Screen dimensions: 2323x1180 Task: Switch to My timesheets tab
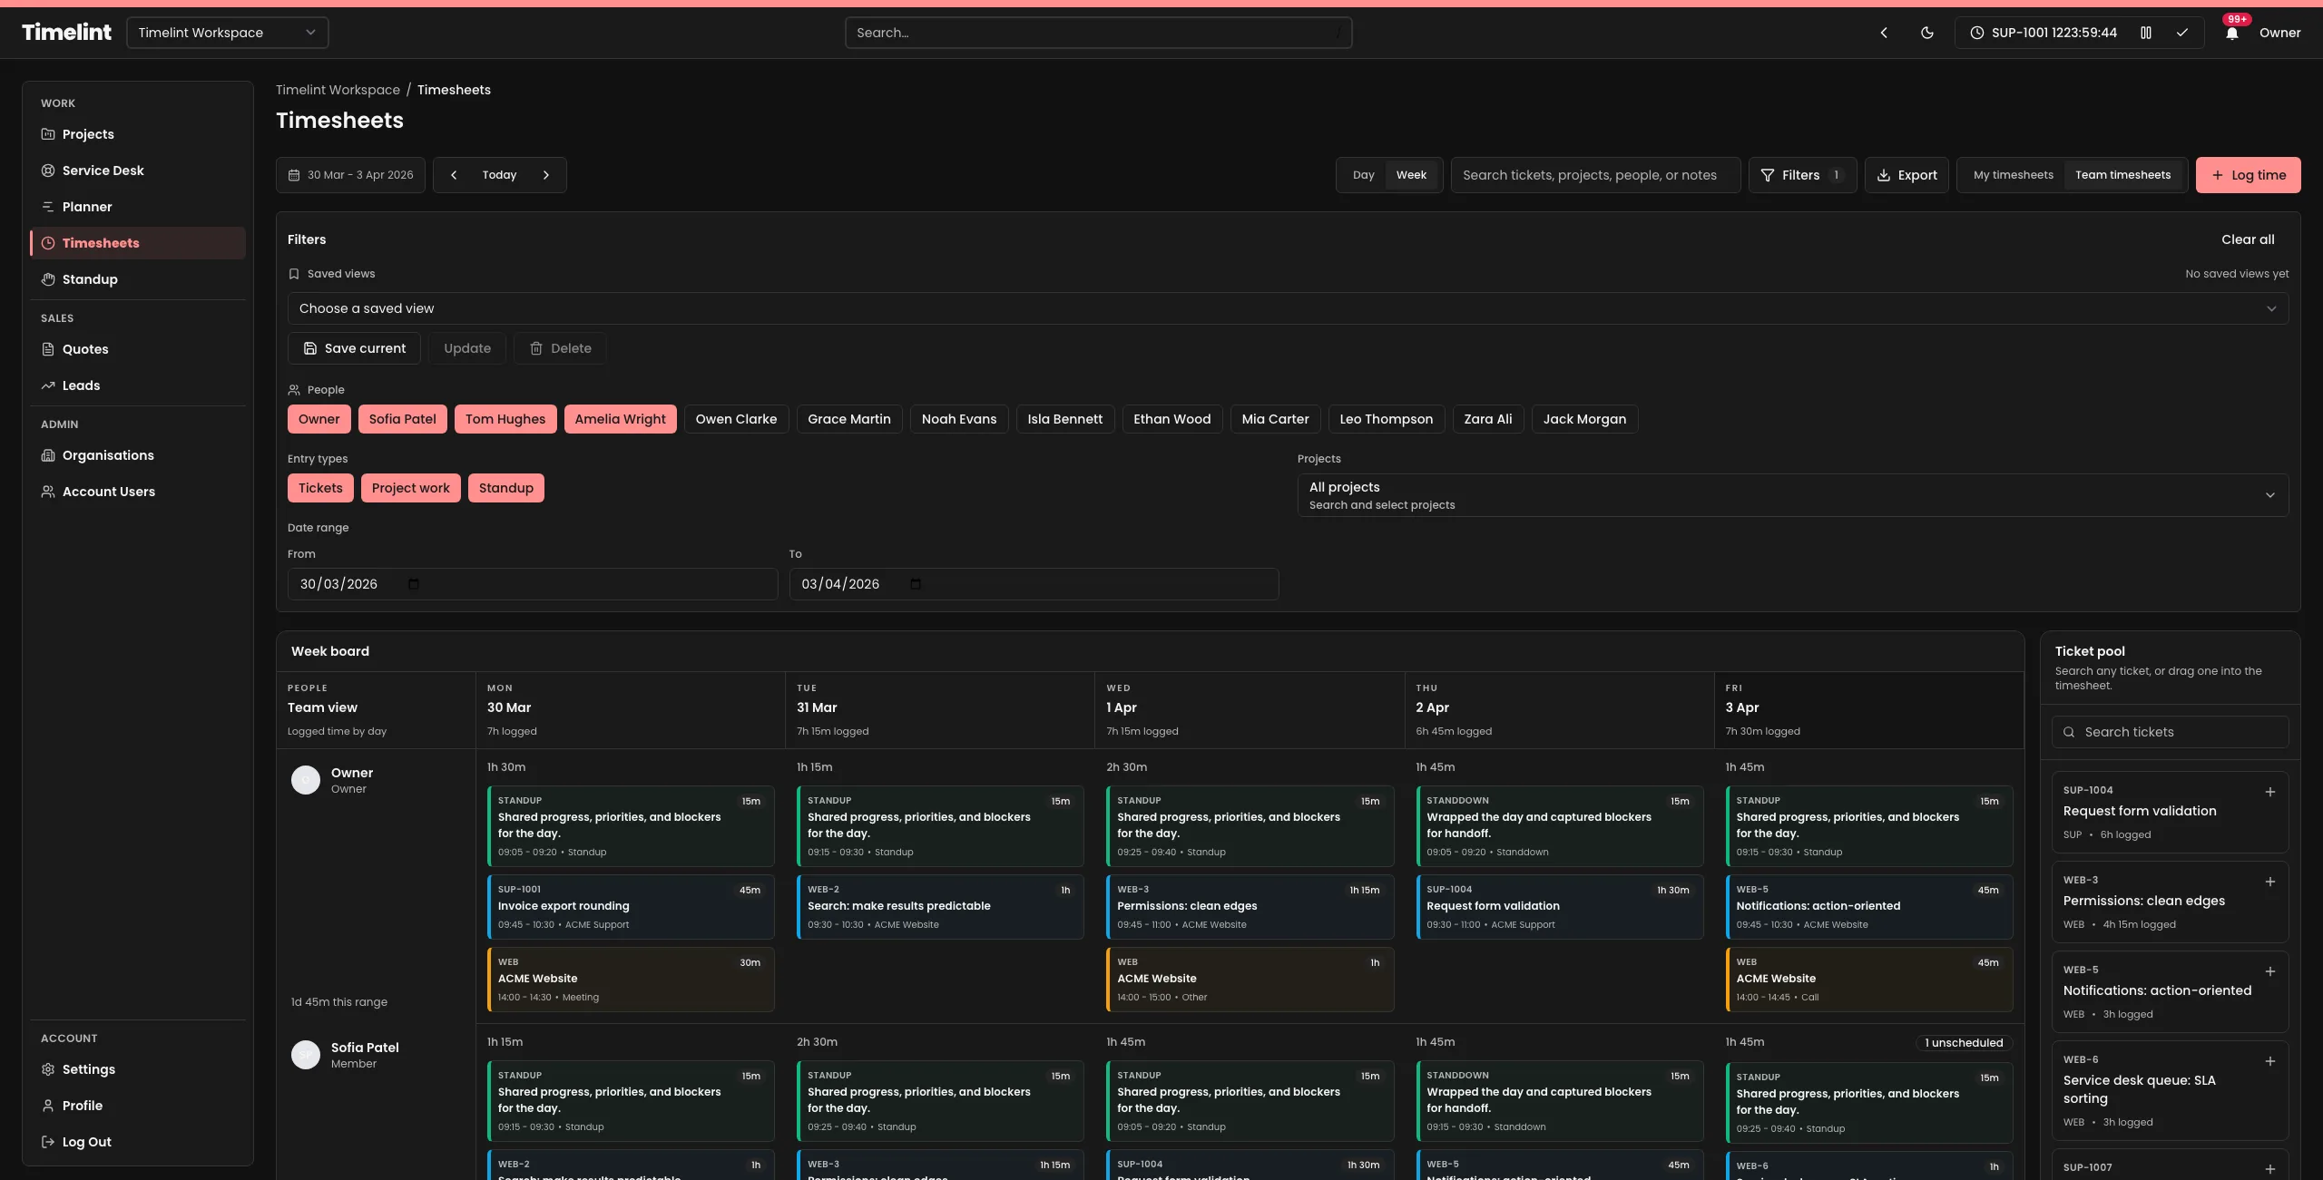tap(2013, 175)
